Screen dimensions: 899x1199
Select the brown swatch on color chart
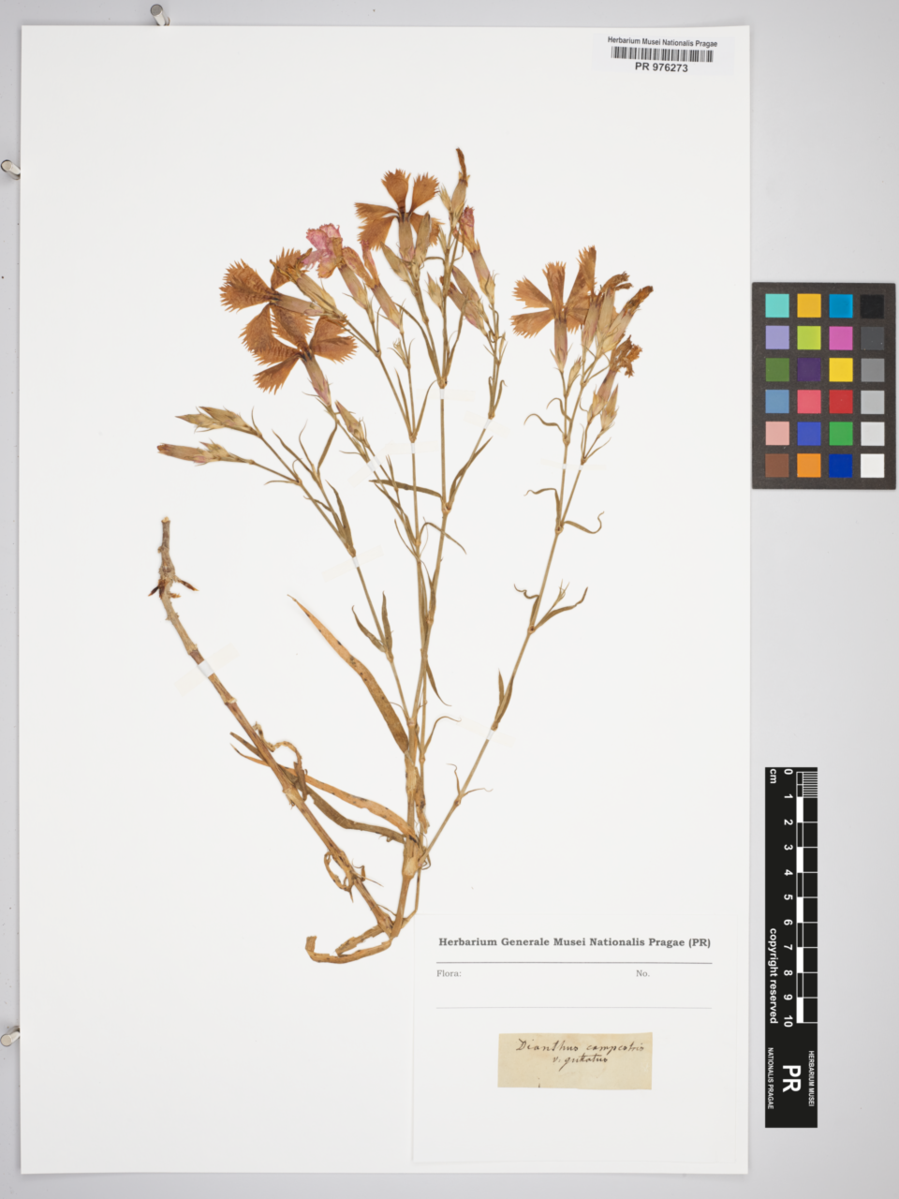click(x=777, y=466)
